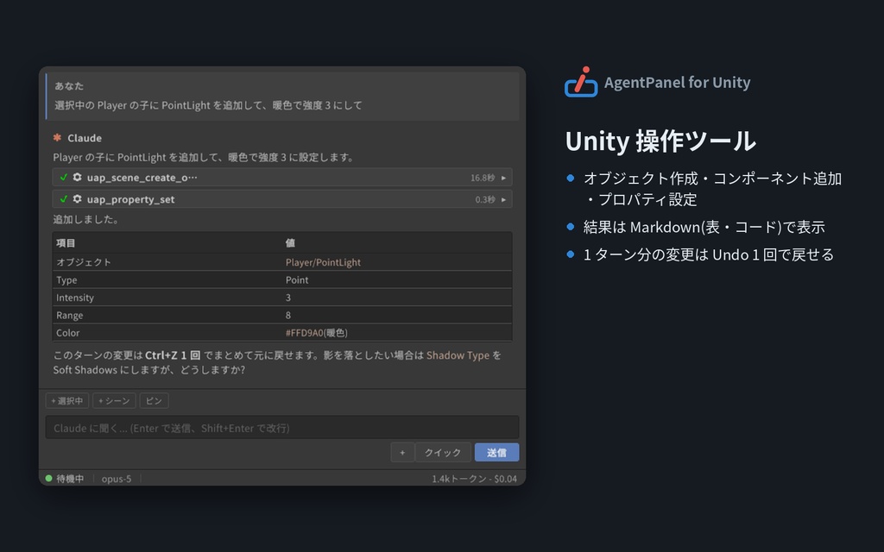Click the Undo 1 回で戻せる bullet

click(709, 254)
